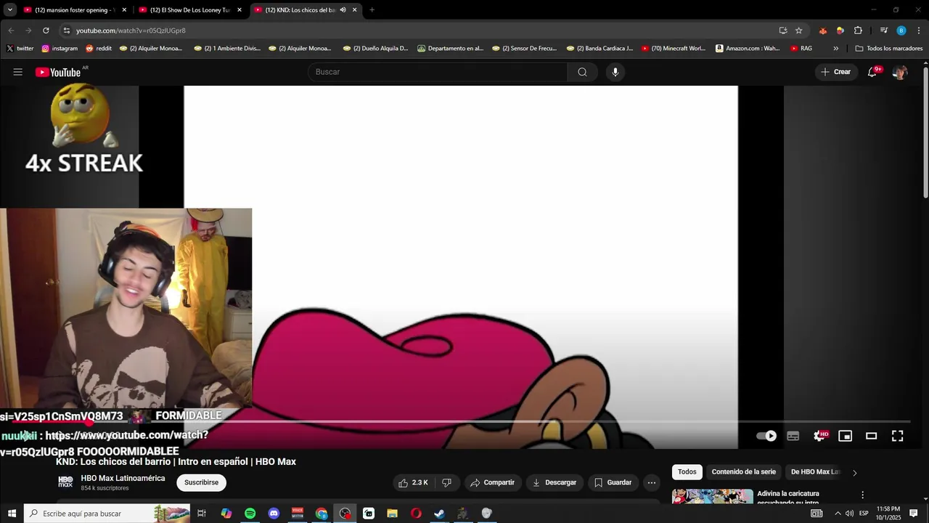Open the RAG YouTube bookmark
This screenshot has height=523, width=929.
point(801,49)
